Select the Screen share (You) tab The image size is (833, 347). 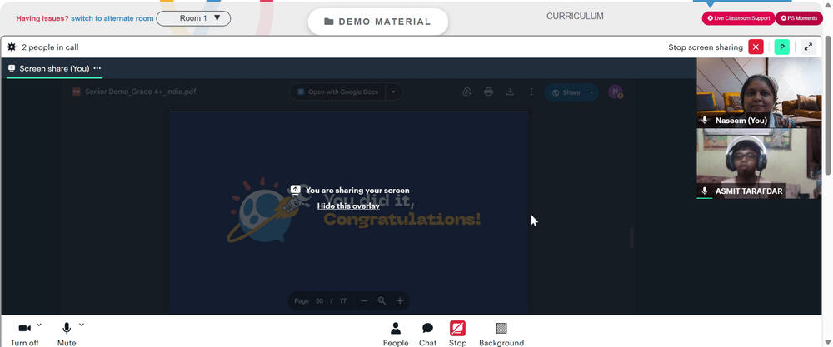tap(54, 68)
